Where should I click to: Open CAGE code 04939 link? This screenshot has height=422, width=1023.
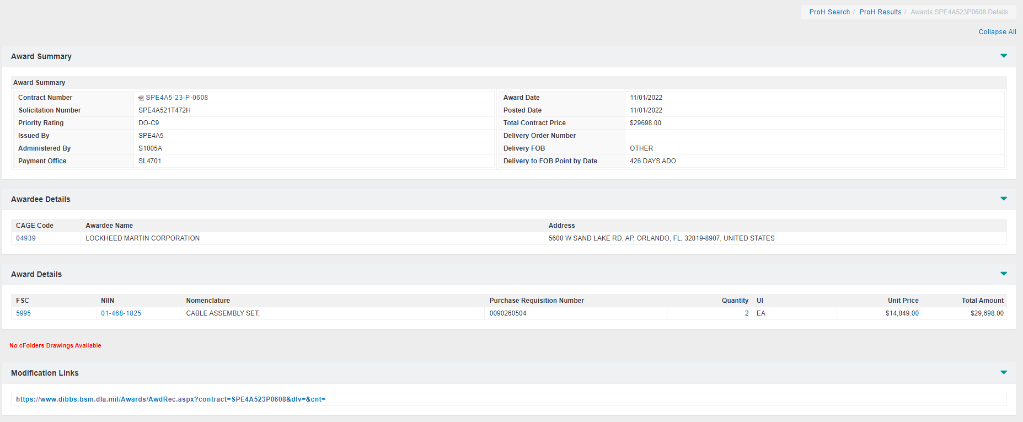coord(26,238)
